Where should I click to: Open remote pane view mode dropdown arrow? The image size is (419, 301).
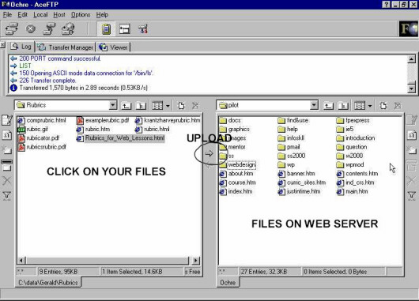point(370,106)
